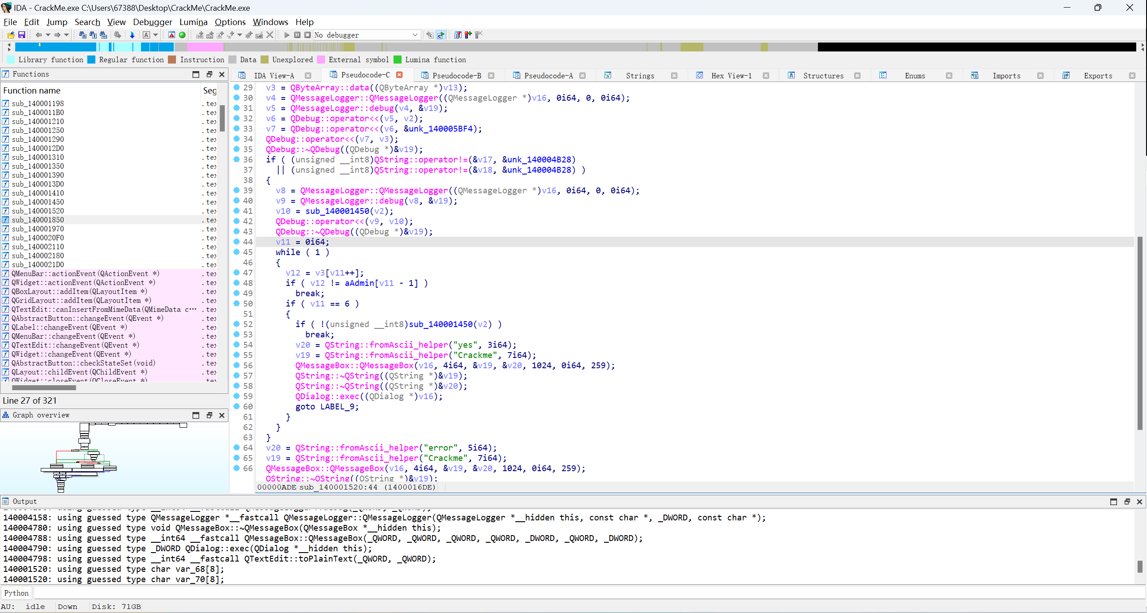Screen dimensions: 1147x613
Task: Terminate process with the stop icon
Action: [x=308, y=35]
